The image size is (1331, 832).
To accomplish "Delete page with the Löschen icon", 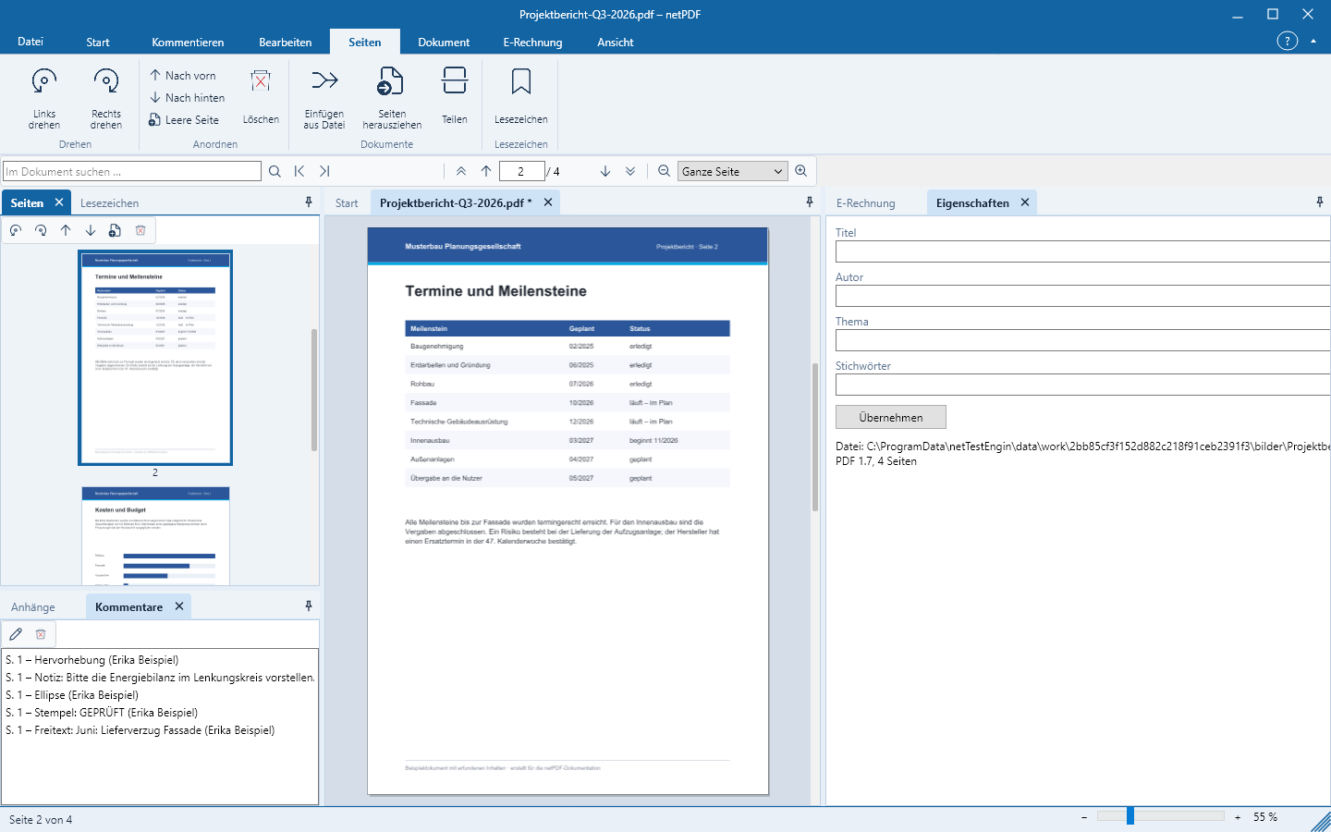I will pyautogui.click(x=261, y=96).
